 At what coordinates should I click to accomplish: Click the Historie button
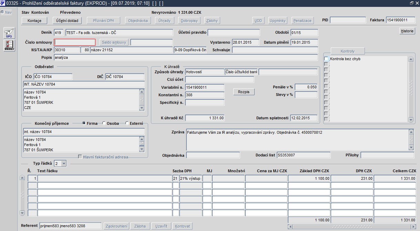[x=407, y=31]
